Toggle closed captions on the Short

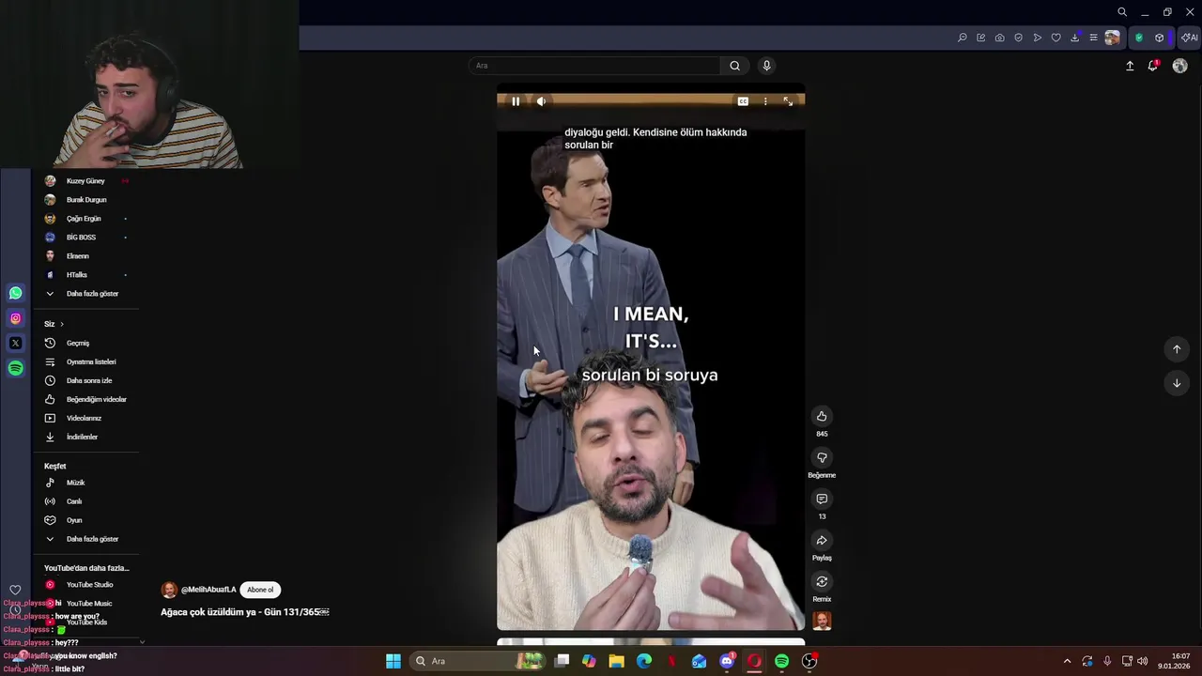743,101
